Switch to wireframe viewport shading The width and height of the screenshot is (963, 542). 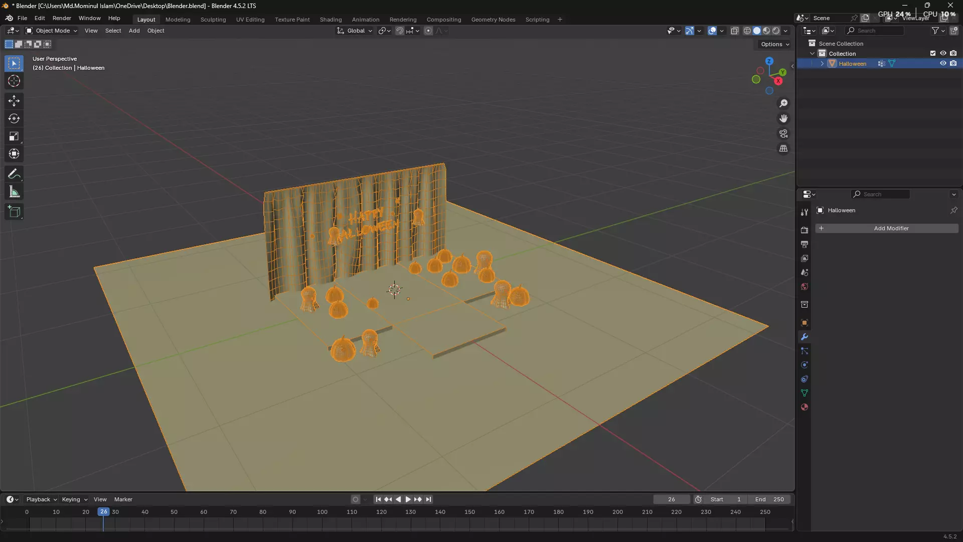click(747, 31)
